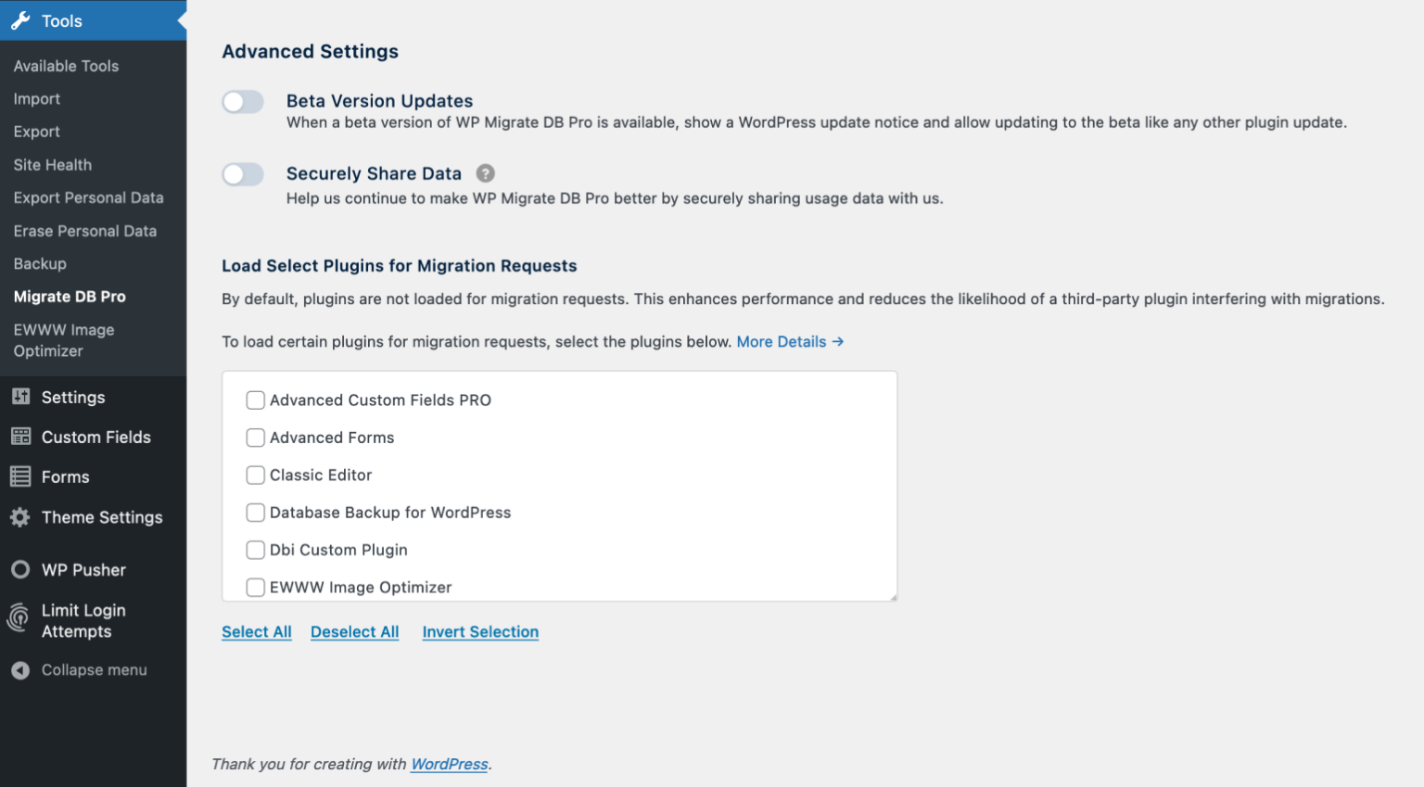
Task: Check the Classic Editor checkbox
Action: [x=255, y=475]
